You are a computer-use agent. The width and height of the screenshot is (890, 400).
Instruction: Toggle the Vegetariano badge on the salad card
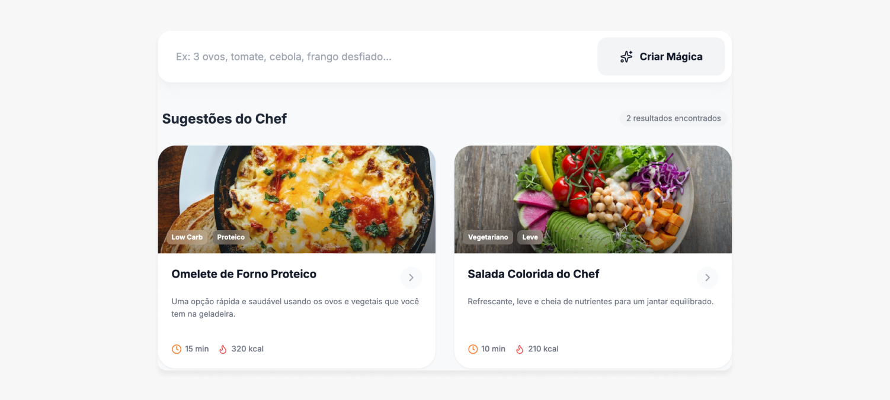[x=488, y=237]
